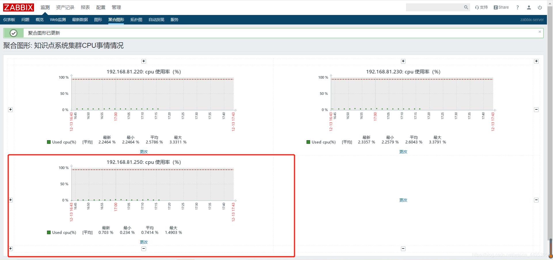Add column with plus above 192.168.81.220 graph
Image resolution: width=553 pixels, height=260 pixels.
144,61
